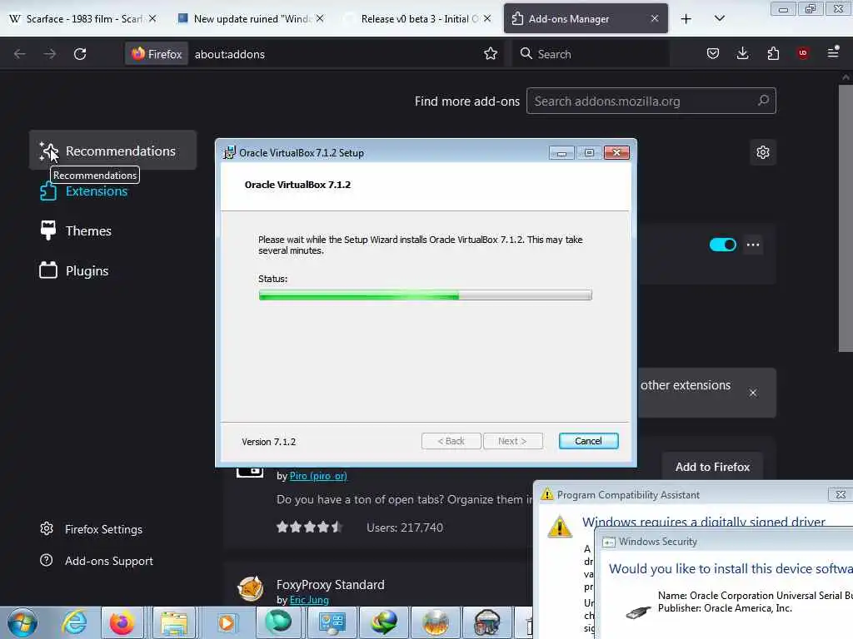853x639 pixels.
Task: Click the Extensions puzzle piece sidebar icon
Action: click(x=48, y=191)
